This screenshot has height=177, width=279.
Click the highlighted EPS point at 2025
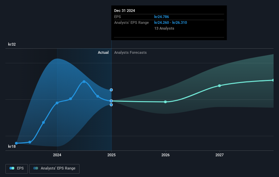[111, 101]
